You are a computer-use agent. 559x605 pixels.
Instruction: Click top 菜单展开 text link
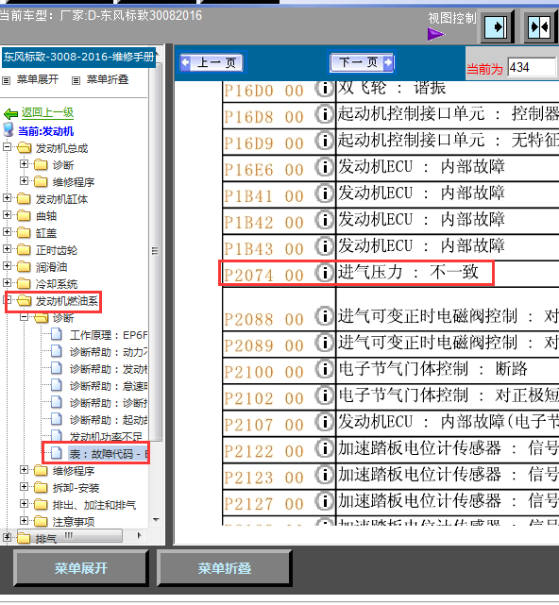[38, 79]
